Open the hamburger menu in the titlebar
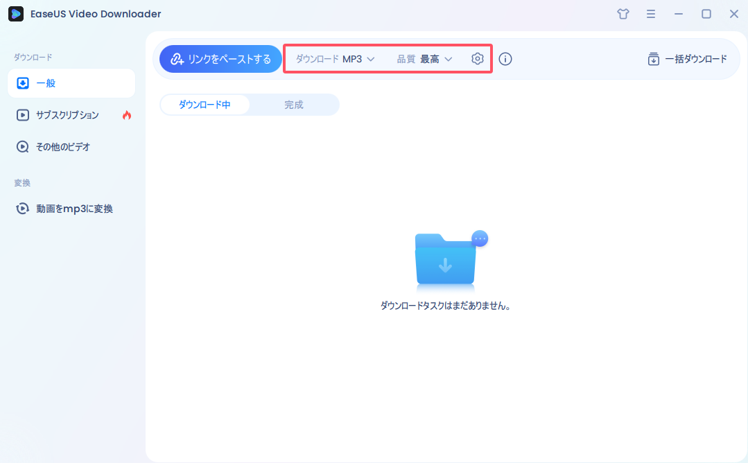Image resolution: width=748 pixels, height=463 pixels. [650, 13]
